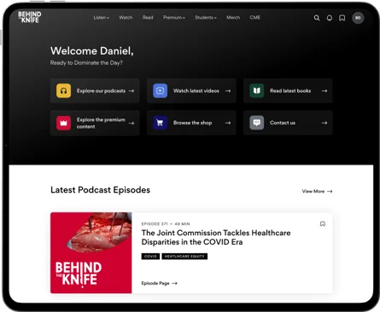Viewport: 380px width, 312px height.
Task: Open Explore the premium content
Action: click(x=95, y=123)
